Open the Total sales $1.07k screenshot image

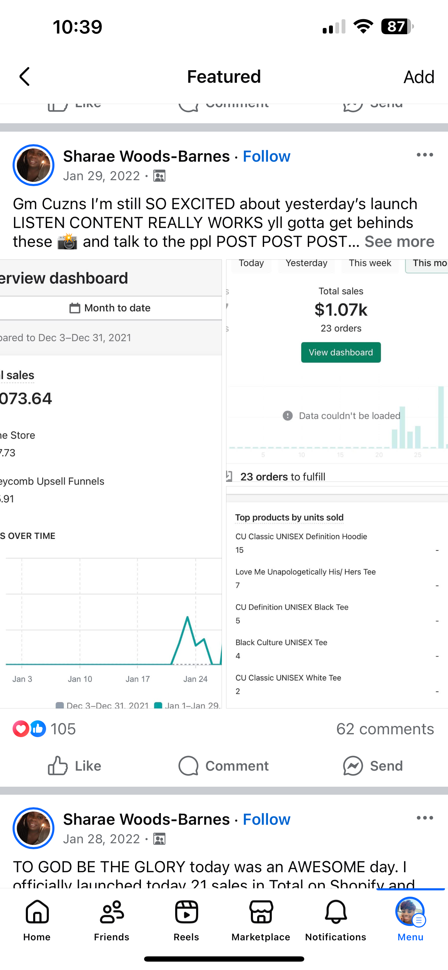coord(337,370)
